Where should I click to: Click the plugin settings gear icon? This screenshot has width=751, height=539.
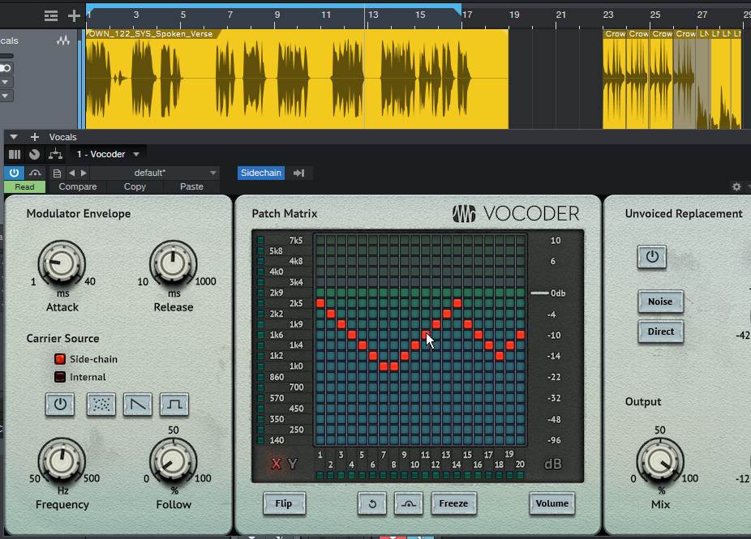point(736,186)
